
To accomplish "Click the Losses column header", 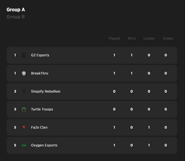I will coord(149,38).
